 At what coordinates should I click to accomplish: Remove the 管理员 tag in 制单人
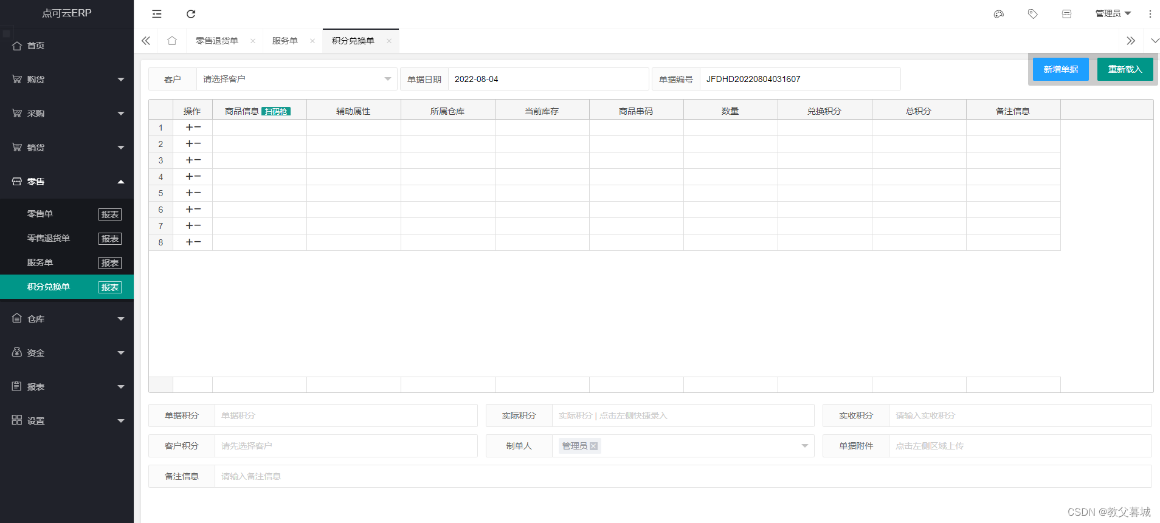coord(594,446)
